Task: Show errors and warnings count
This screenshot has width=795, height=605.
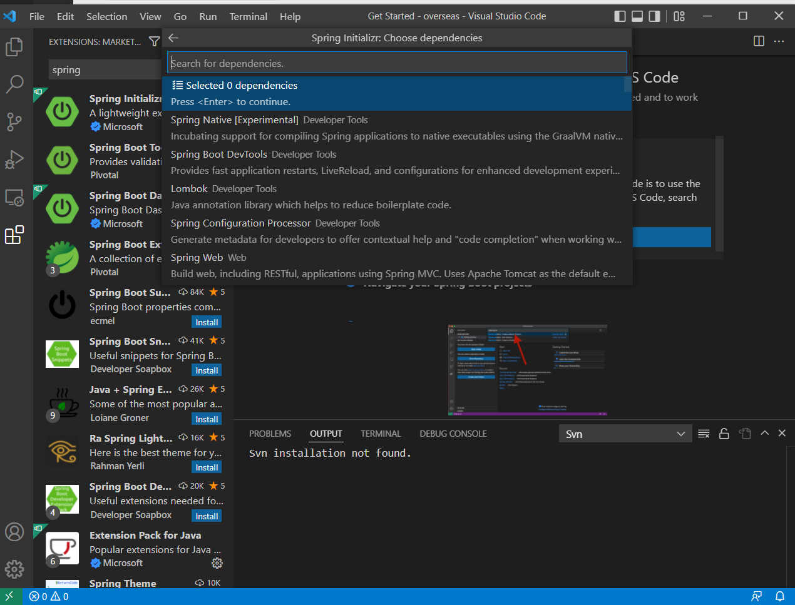Action: (49, 596)
